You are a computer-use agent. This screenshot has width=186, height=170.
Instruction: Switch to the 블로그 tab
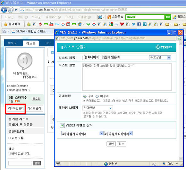[12, 43]
